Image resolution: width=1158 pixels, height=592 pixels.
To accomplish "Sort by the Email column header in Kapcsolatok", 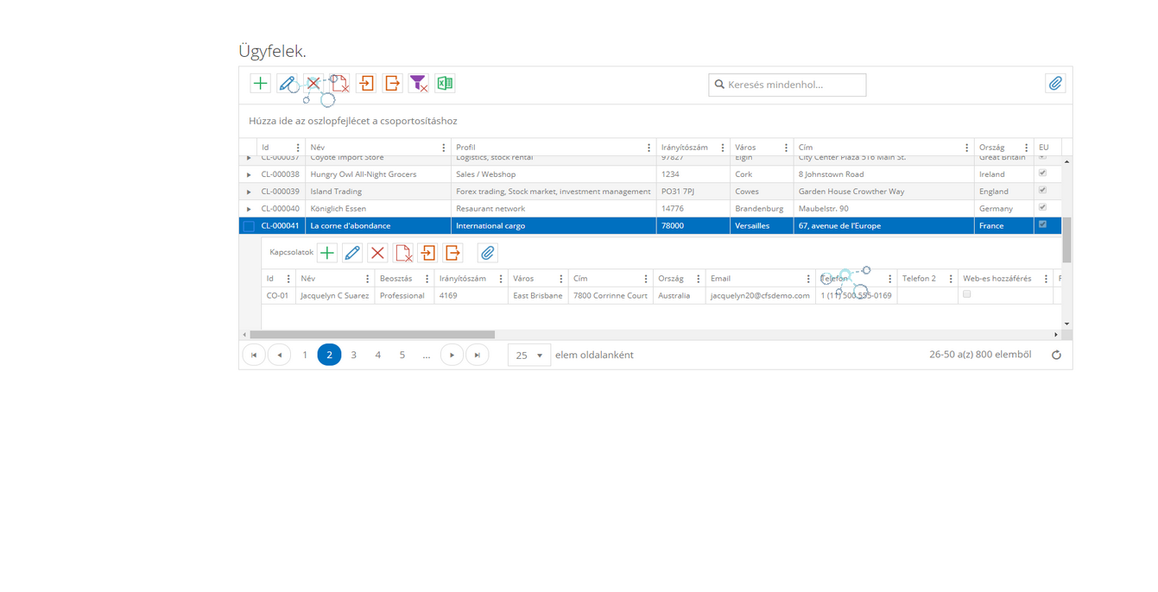I will point(720,279).
